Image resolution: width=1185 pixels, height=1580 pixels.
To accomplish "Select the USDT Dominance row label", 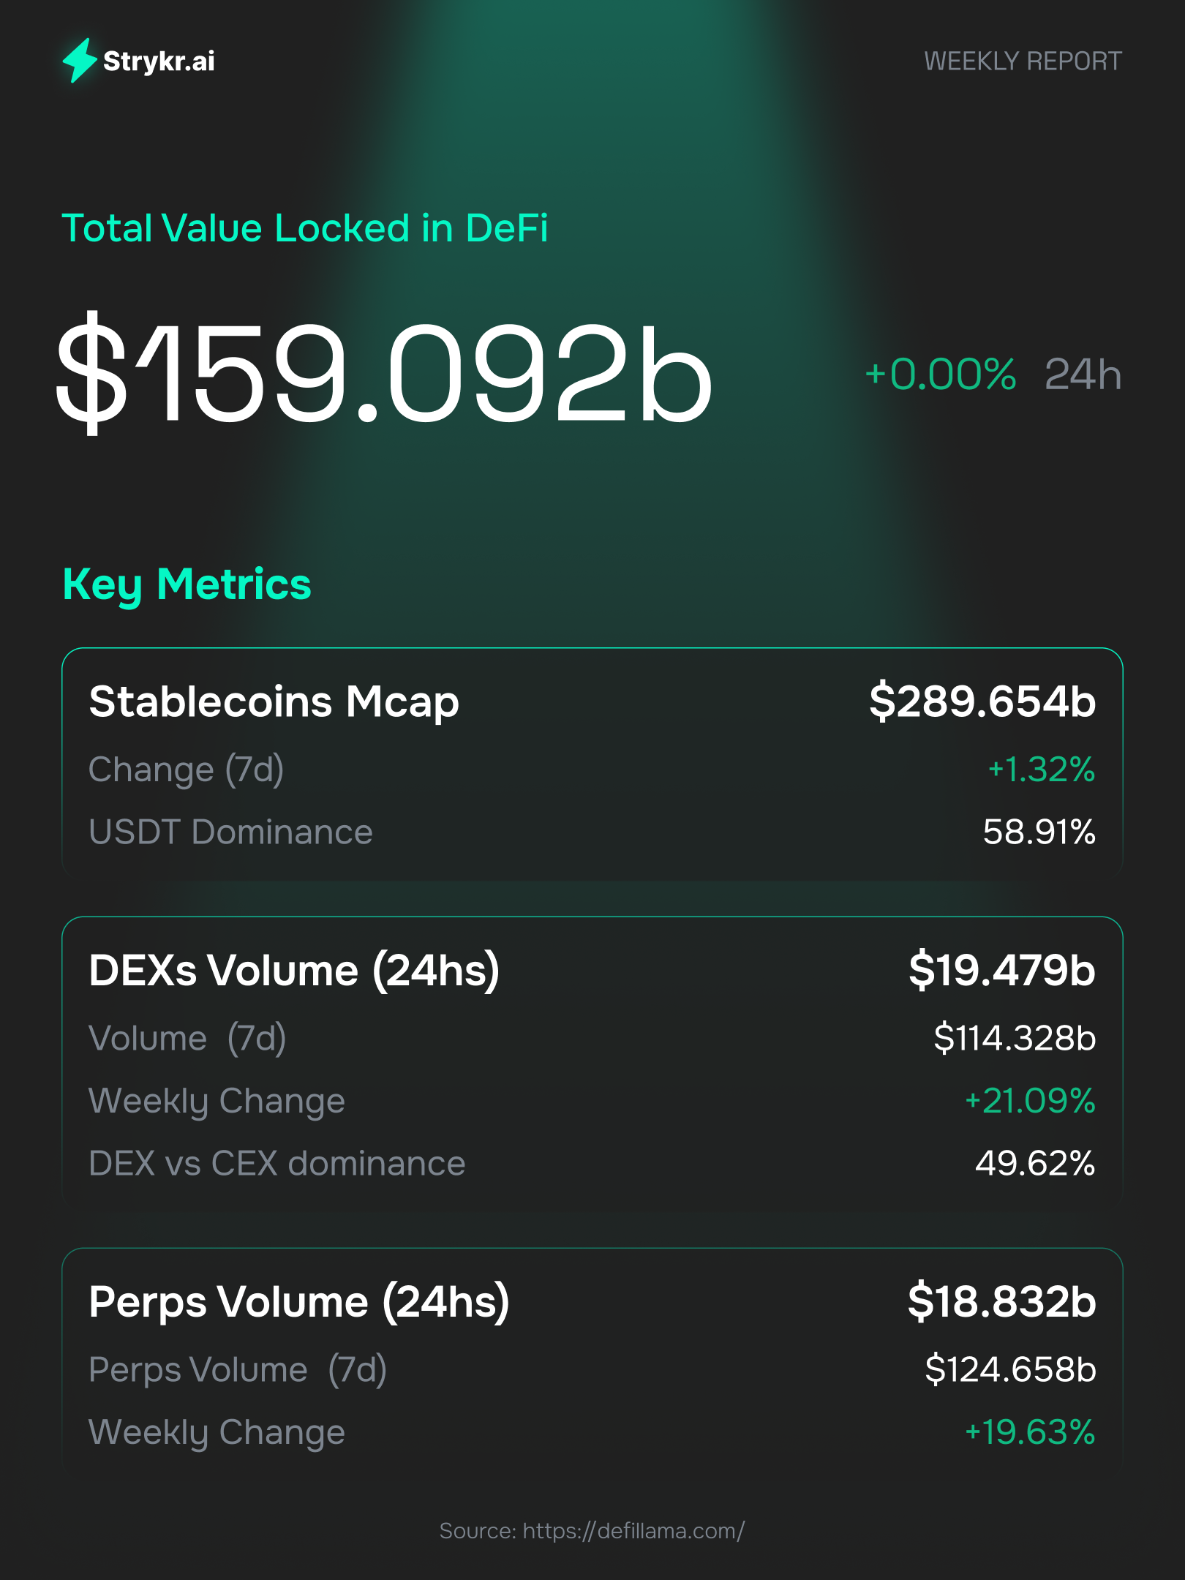I will (230, 832).
